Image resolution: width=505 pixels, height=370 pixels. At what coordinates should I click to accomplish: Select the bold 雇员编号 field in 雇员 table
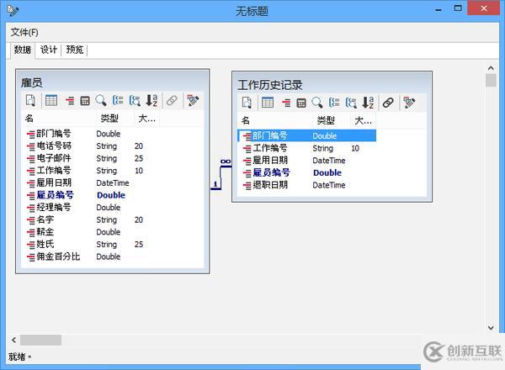(55, 195)
